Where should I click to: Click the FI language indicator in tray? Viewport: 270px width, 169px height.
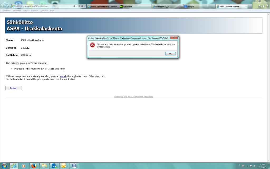(239, 166)
